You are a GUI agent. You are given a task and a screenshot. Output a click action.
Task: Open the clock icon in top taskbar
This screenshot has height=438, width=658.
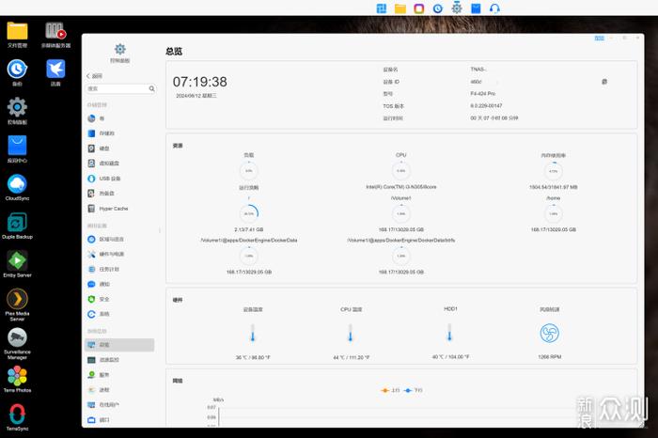pyautogui.click(x=438, y=8)
